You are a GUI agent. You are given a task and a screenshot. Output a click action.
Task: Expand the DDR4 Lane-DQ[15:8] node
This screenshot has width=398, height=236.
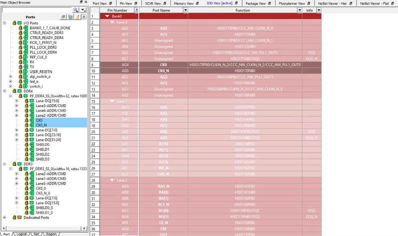[17, 101]
